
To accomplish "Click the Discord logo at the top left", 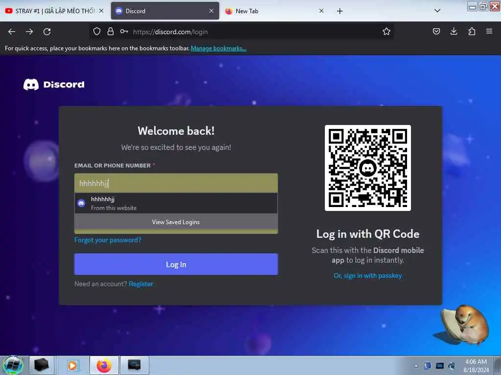I will pyautogui.click(x=54, y=84).
